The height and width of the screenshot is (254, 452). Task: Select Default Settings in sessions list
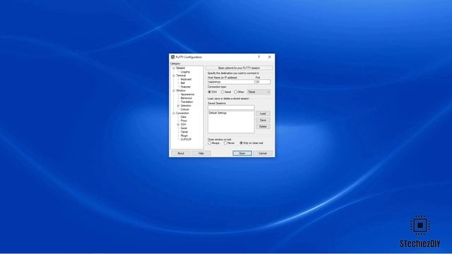[x=218, y=113]
